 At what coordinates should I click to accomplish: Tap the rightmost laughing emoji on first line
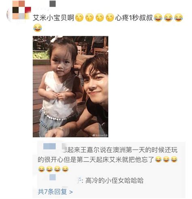pos(178,17)
